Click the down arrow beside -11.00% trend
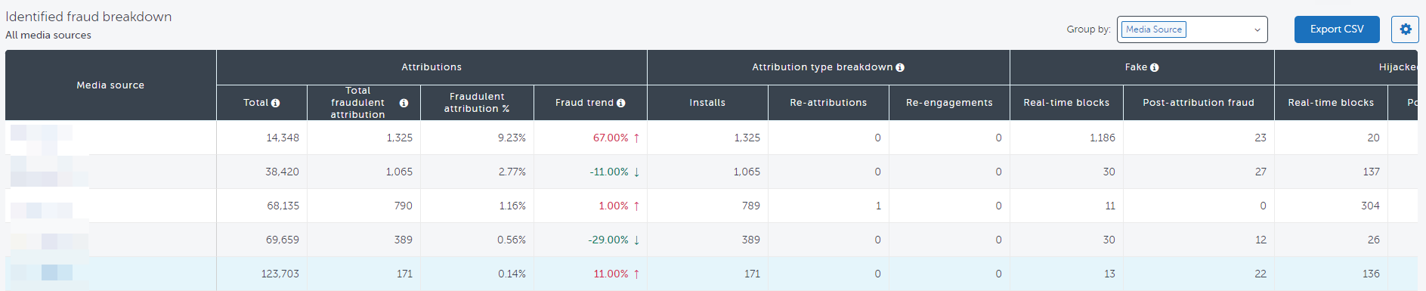1426x291 pixels. [x=636, y=172]
